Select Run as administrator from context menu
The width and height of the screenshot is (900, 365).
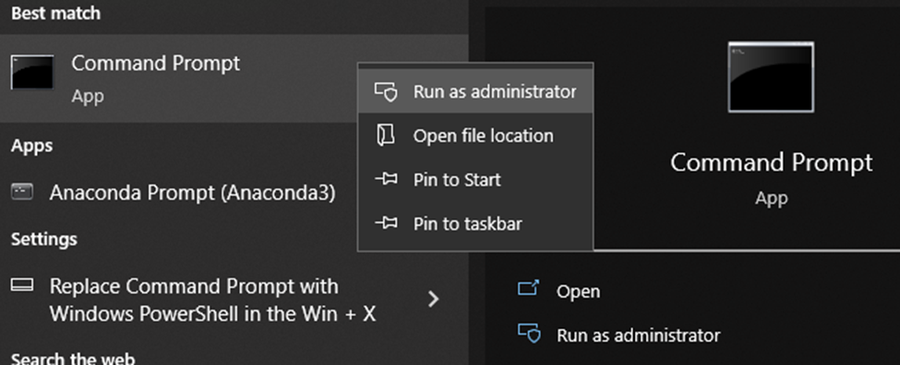click(475, 91)
